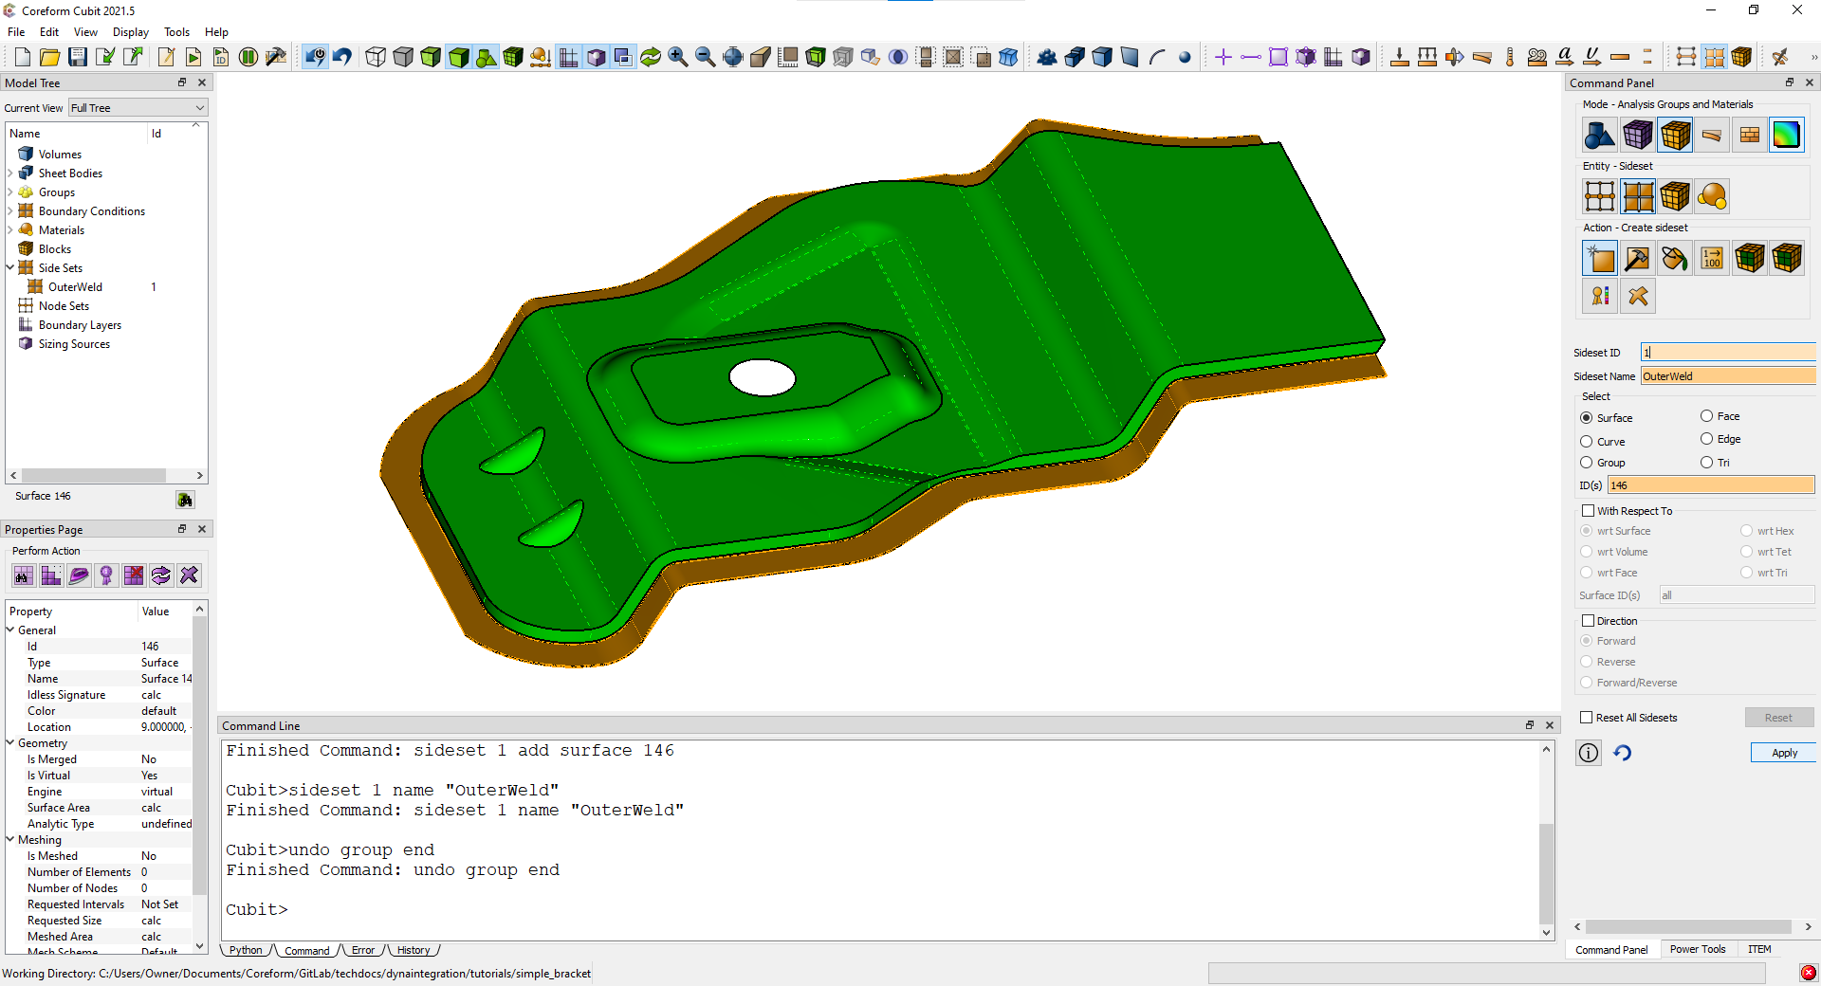Check the Reset All Sidesets checkbox

1587,718
